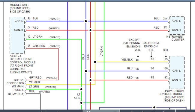Click the 4Q pin label on the YEL/BLK wire
The image size is (195, 112).
[x=137, y=60]
